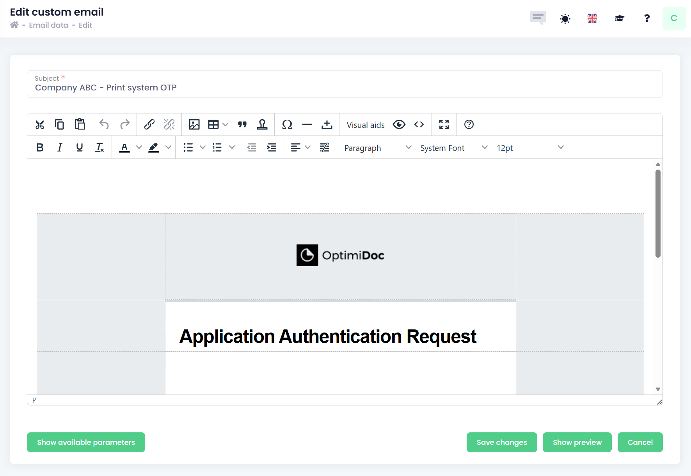Insert a blockquote using quote icon
This screenshot has width=691, height=476.
[242, 125]
